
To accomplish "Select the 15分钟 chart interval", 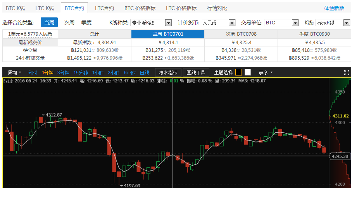I will pos(81,73).
